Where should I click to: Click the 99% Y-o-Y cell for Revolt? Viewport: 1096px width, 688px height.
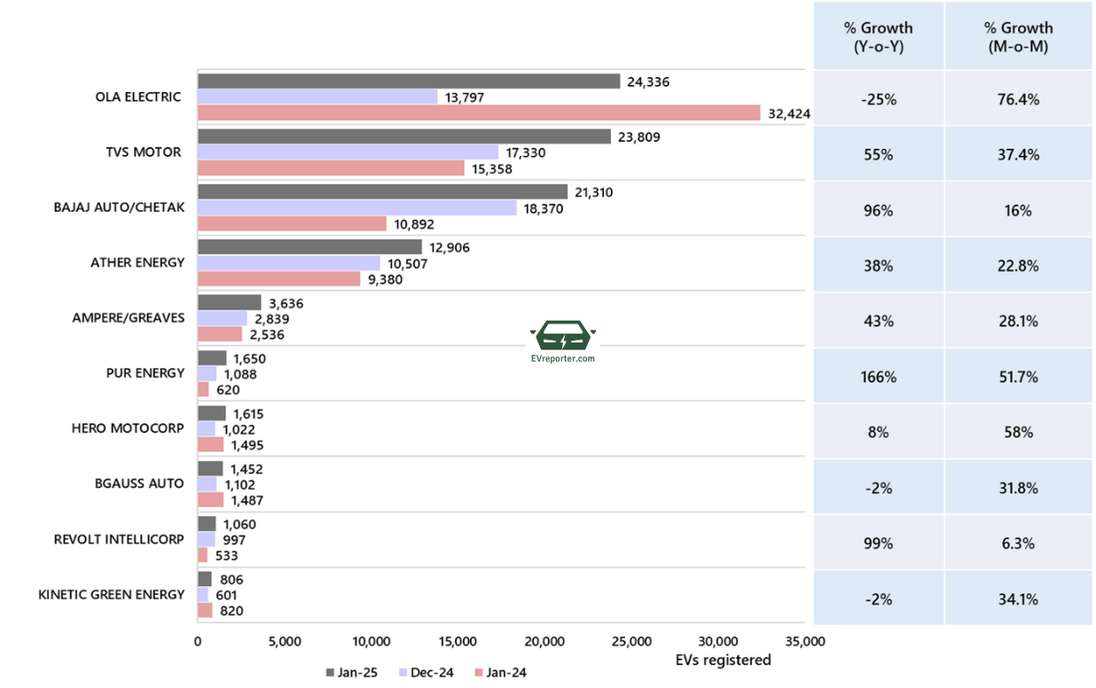point(878,543)
